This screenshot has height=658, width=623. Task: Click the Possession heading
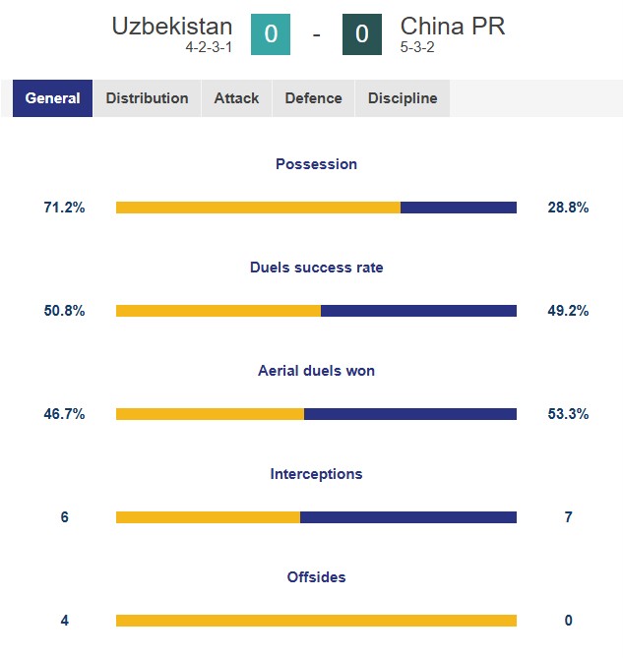[x=316, y=164]
